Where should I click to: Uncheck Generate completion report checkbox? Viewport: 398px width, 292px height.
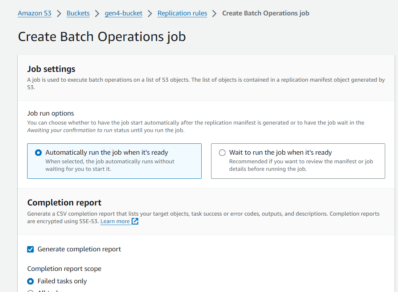point(31,249)
